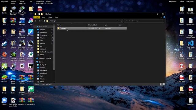Select Backups folder on desktop
196x110 pixels.
[182, 90]
